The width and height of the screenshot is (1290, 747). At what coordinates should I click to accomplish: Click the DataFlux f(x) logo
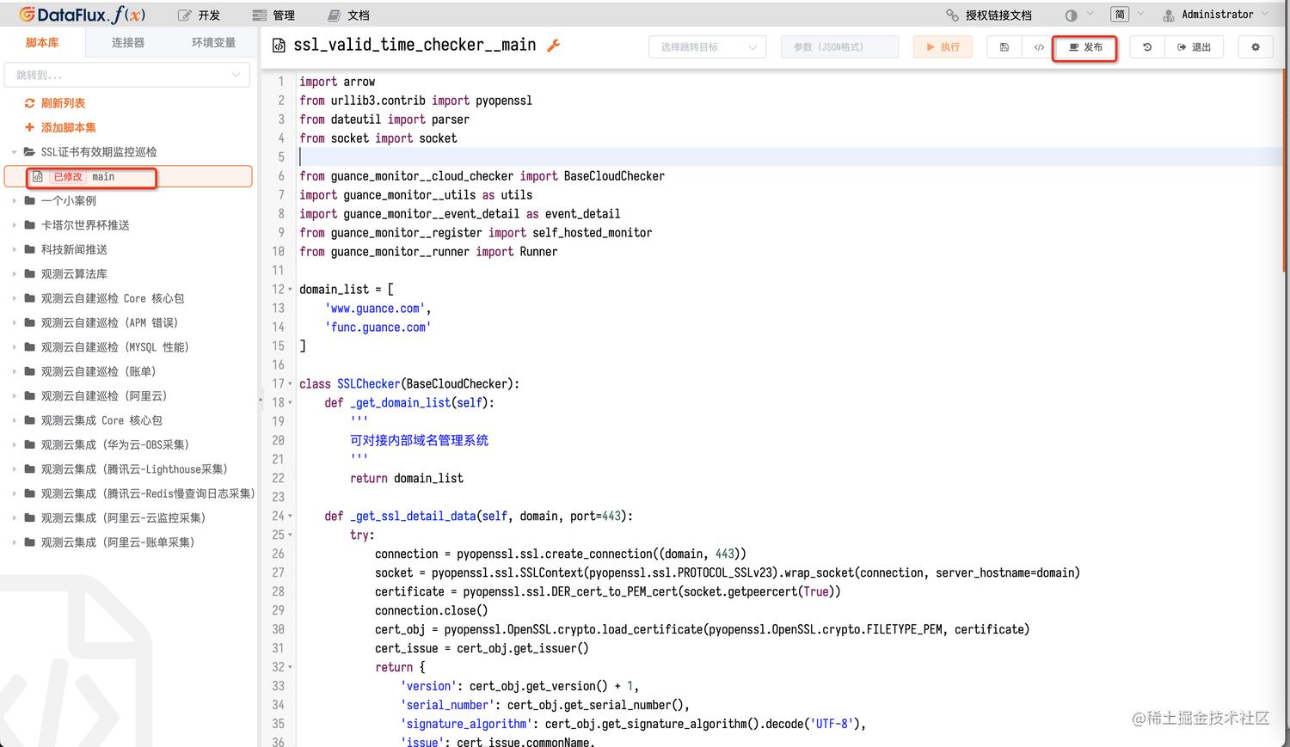[x=83, y=15]
